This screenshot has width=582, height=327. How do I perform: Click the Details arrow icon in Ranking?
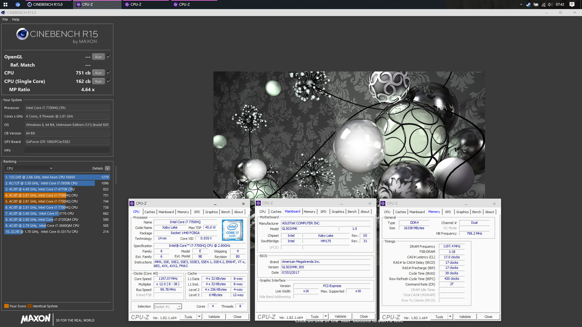pos(108,168)
